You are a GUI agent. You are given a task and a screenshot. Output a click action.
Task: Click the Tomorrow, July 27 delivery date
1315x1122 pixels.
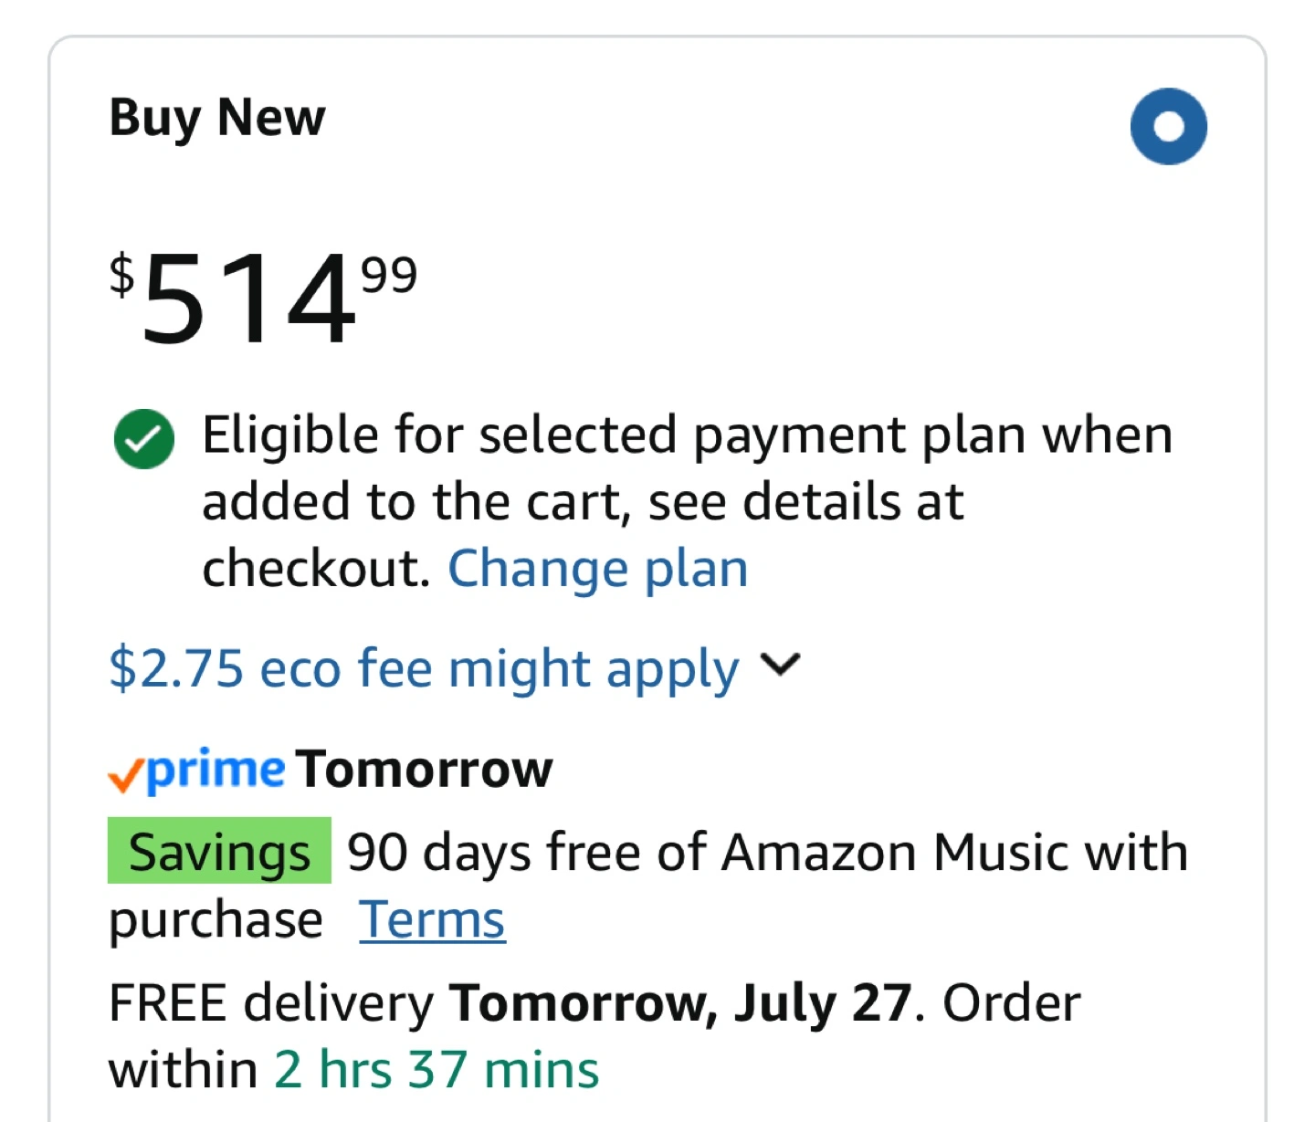(680, 1002)
